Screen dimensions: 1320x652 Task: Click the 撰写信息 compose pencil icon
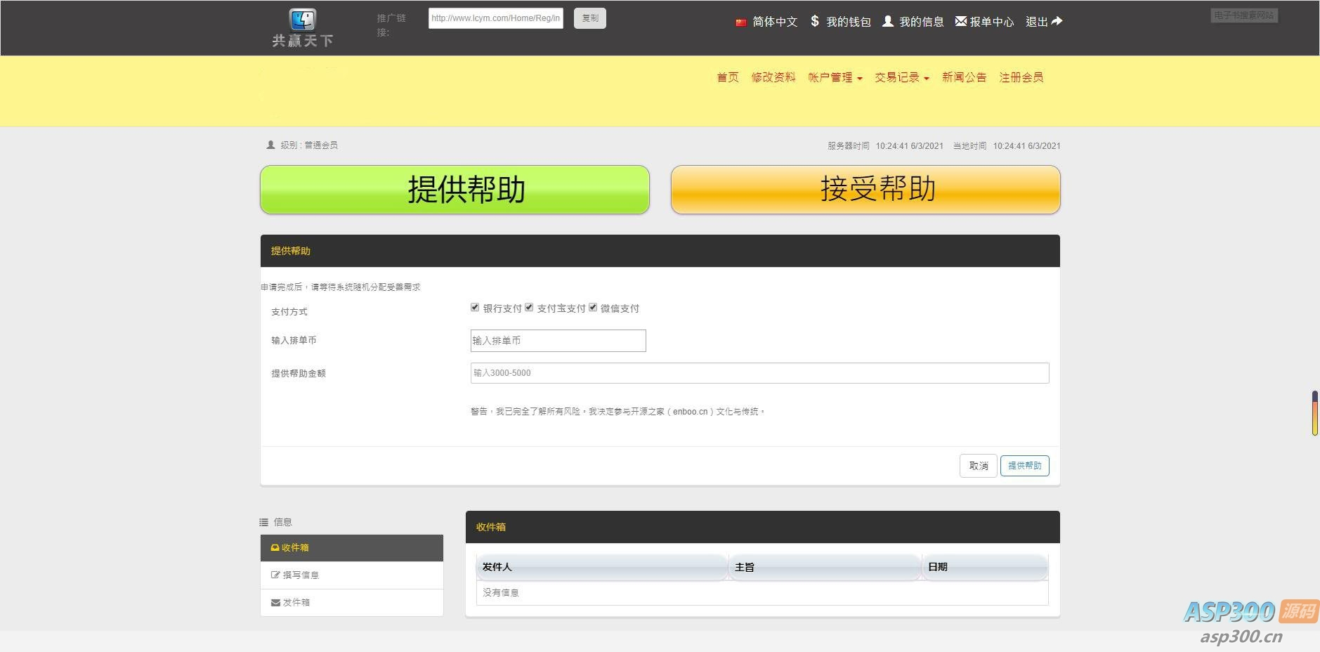click(x=275, y=575)
